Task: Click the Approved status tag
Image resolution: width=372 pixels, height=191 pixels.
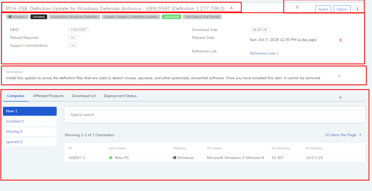Action: point(172,17)
